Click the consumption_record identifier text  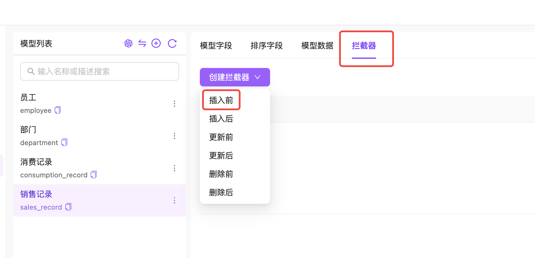[54, 175]
